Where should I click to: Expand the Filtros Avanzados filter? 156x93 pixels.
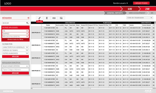[x=15, y=53]
